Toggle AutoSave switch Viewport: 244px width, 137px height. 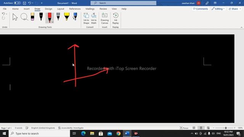click(x=17, y=3)
